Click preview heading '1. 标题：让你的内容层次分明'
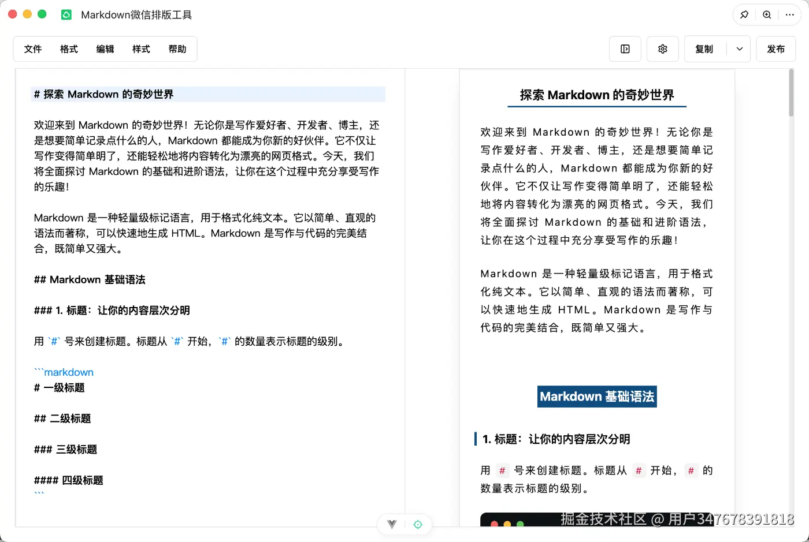The image size is (809, 542). (556, 439)
